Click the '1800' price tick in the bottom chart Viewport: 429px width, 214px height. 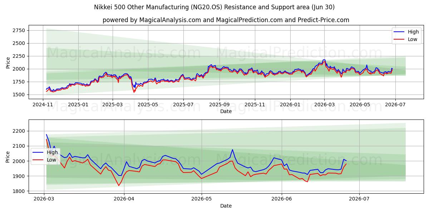tap(19, 191)
